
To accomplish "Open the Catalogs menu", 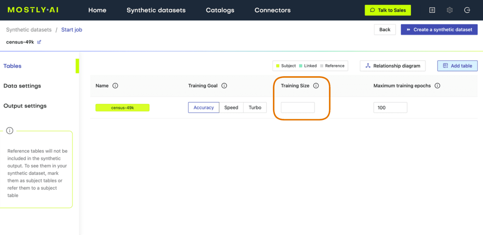I will pyautogui.click(x=220, y=10).
